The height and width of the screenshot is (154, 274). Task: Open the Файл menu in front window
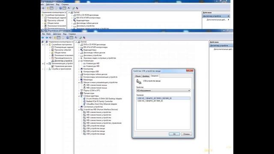(x=48, y=34)
